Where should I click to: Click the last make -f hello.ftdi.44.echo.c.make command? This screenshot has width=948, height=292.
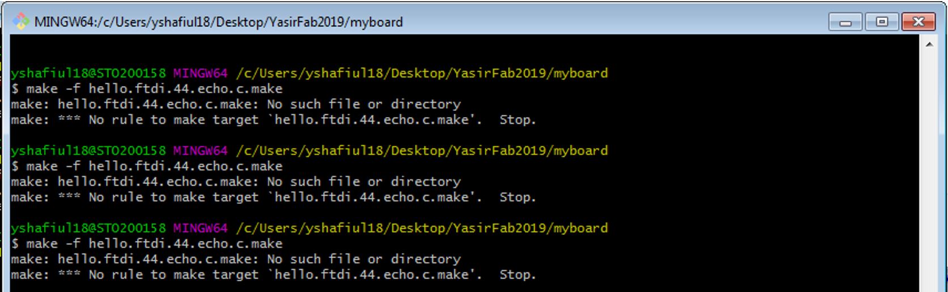click(147, 244)
